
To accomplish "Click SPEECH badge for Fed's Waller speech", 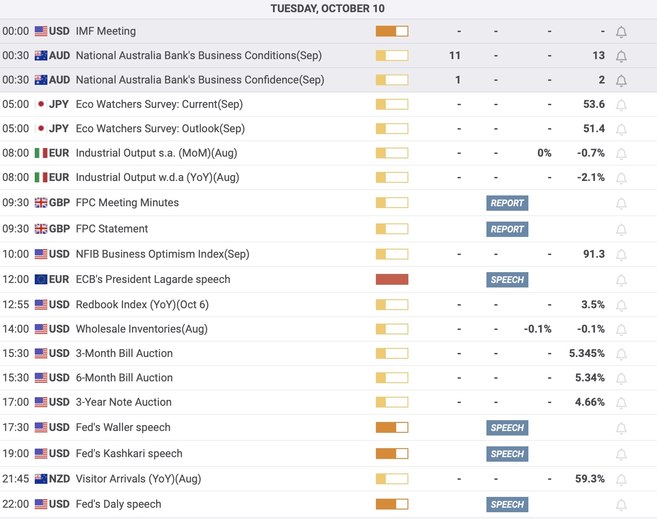I will [507, 428].
